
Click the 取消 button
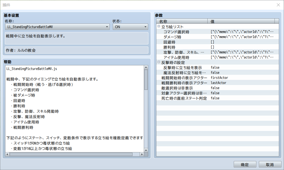[x=270, y=164]
